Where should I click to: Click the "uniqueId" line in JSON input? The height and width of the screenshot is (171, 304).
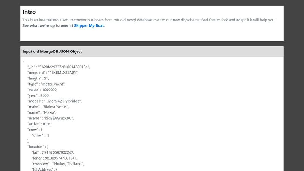point(52,72)
